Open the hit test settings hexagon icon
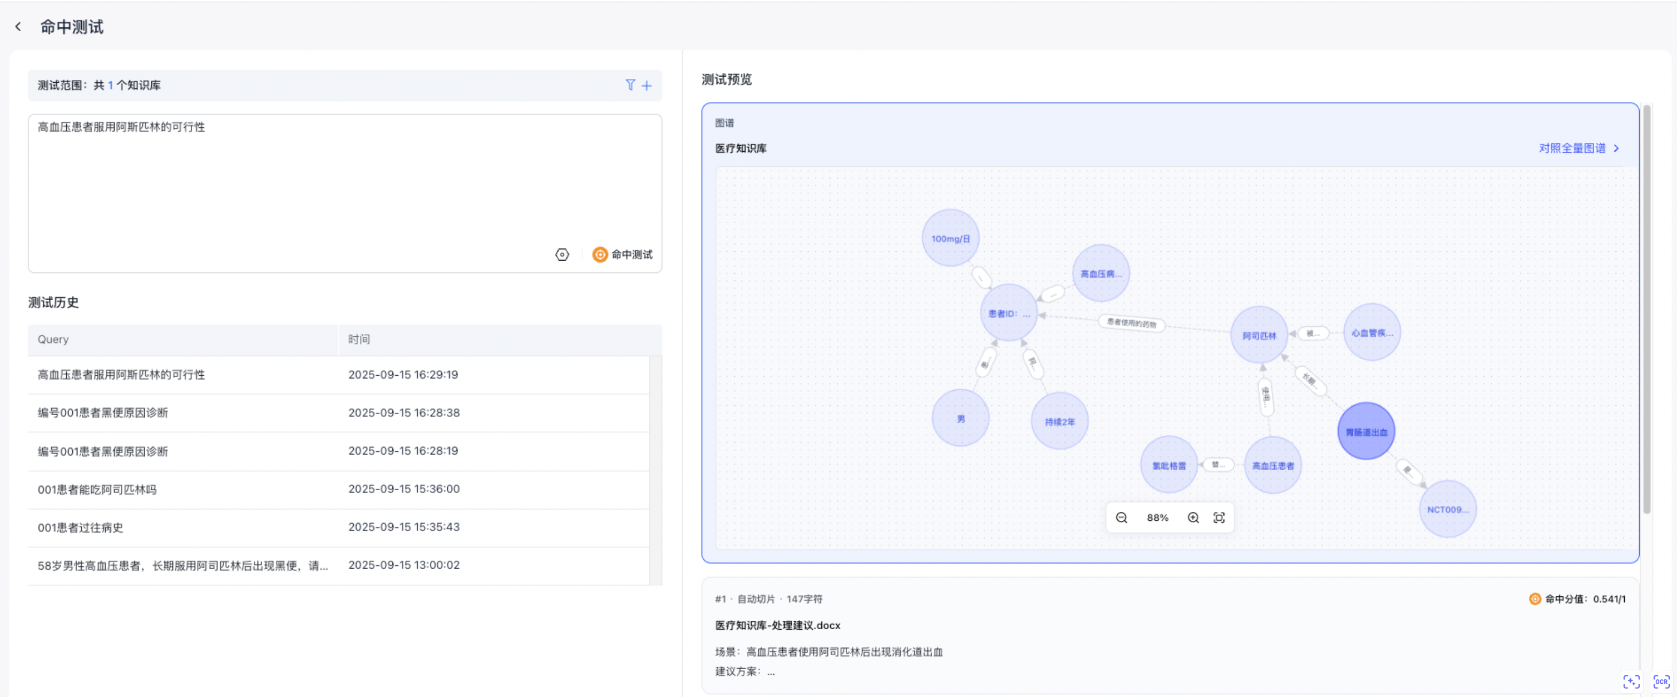The height and width of the screenshot is (697, 1677). (562, 254)
